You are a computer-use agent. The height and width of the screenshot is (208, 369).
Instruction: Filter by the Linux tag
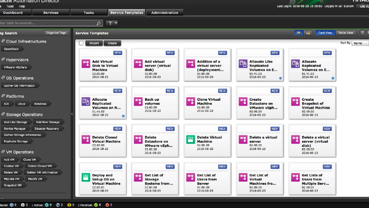click(x=22, y=104)
